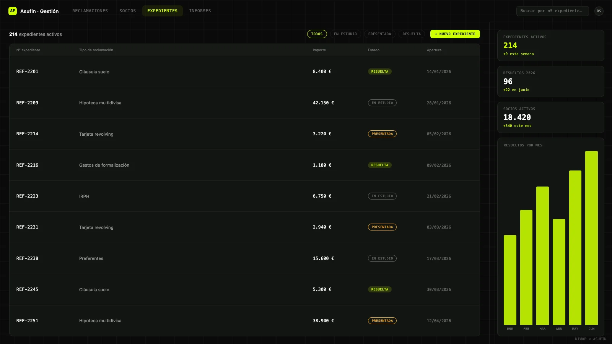
Task: Switch to the Socios tab
Action: tap(127, 11)
